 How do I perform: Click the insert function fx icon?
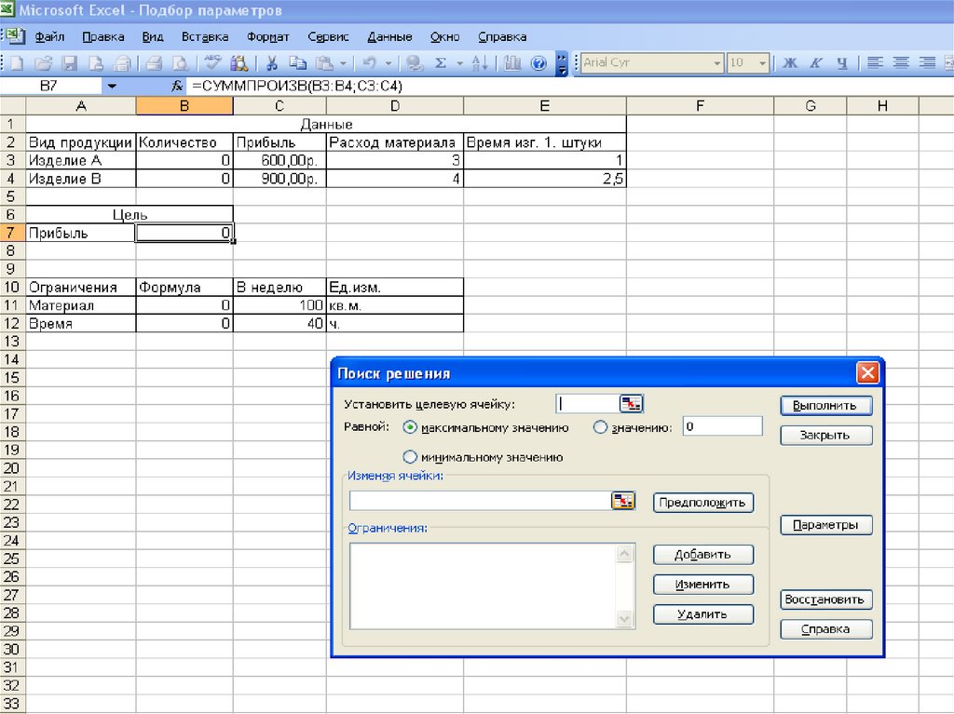coord(177,86)
